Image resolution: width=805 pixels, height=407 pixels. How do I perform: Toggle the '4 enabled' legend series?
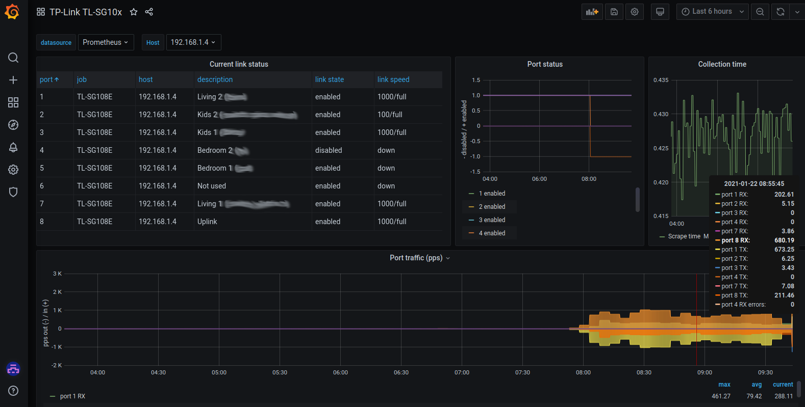492,233
